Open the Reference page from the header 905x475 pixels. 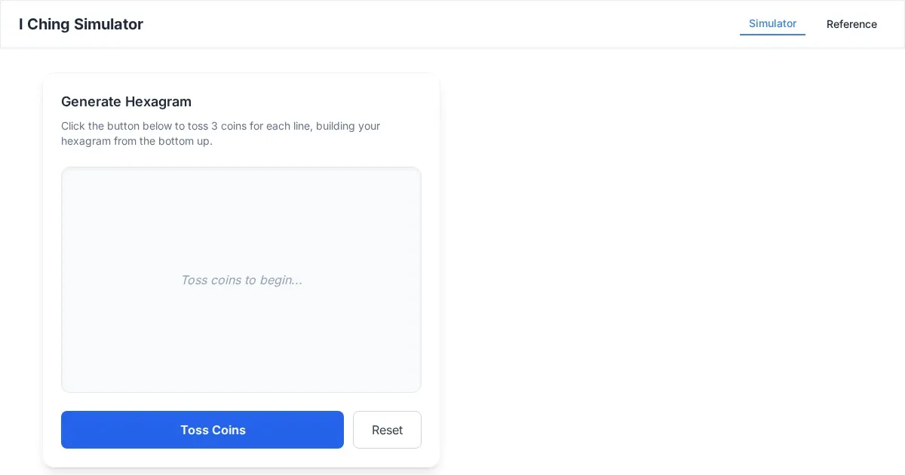pos(851,24)
